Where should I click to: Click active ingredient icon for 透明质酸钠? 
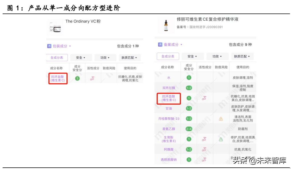204,159
